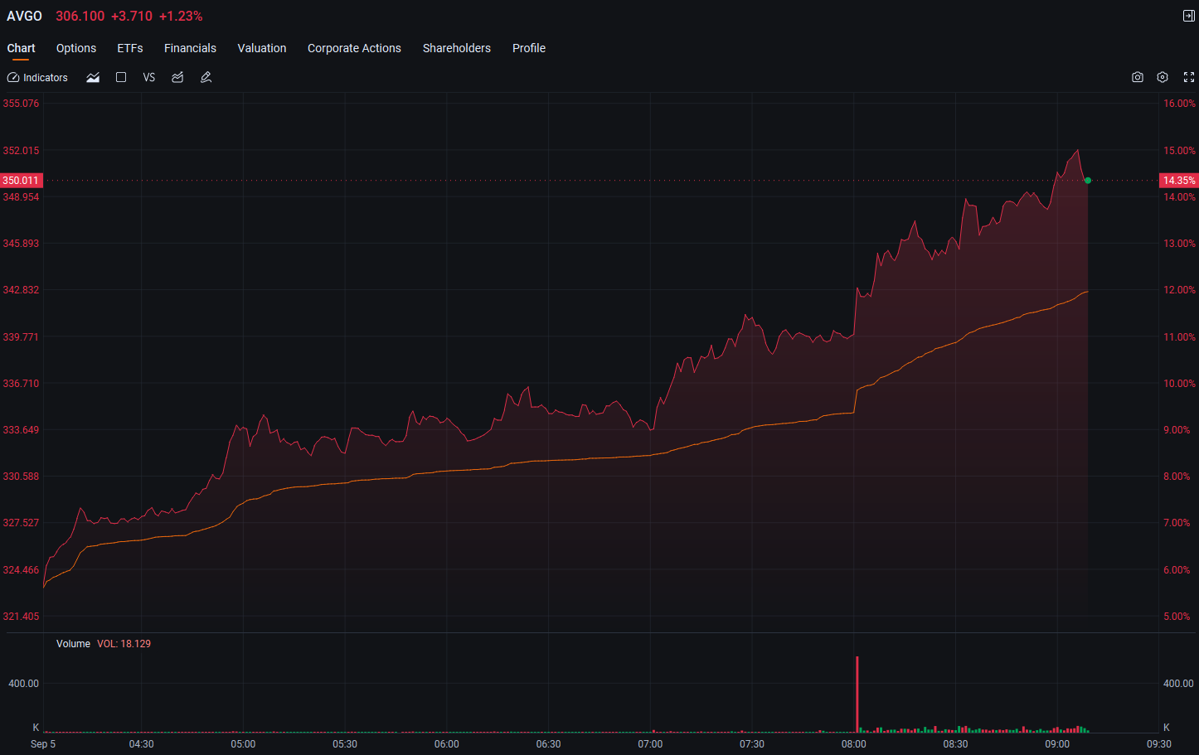Click the Sep 5 date label
1199x755 pixels.
click(x=43, y=744)
